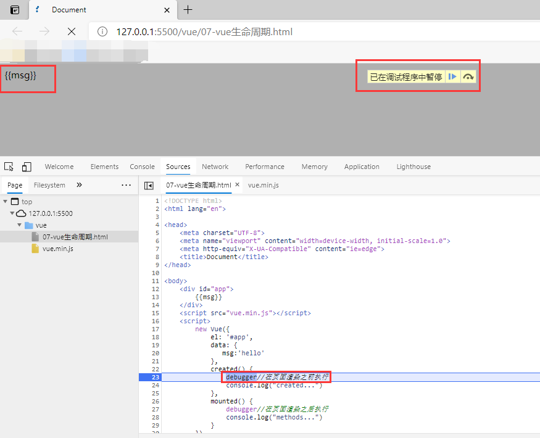Click the address bar URL

pyautogui.click(x=204, y=32)
